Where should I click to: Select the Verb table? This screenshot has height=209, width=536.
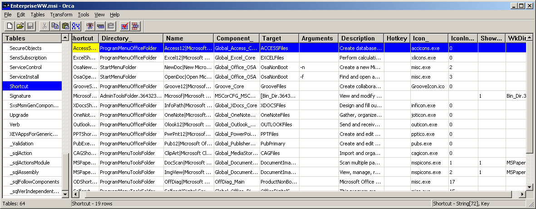point(32,124)
